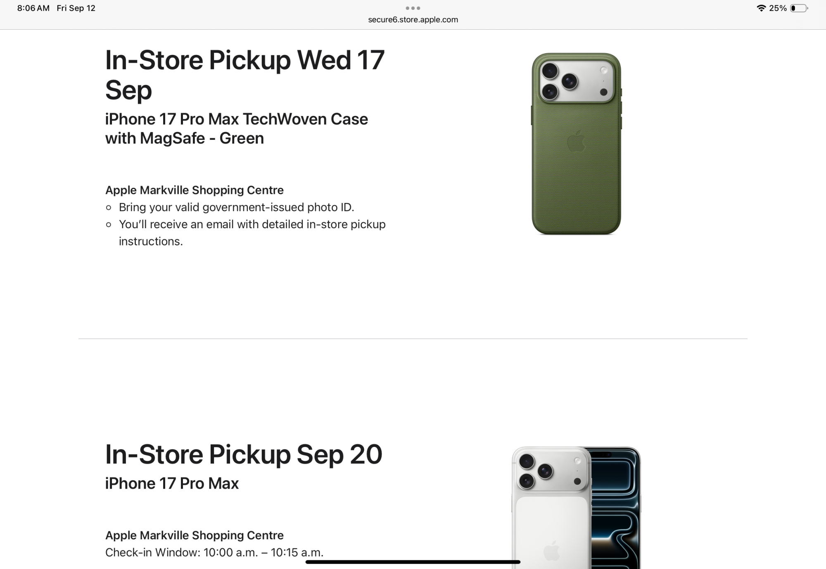Click the Check-in Window time text
826x569 pixels.
[214, 552]
